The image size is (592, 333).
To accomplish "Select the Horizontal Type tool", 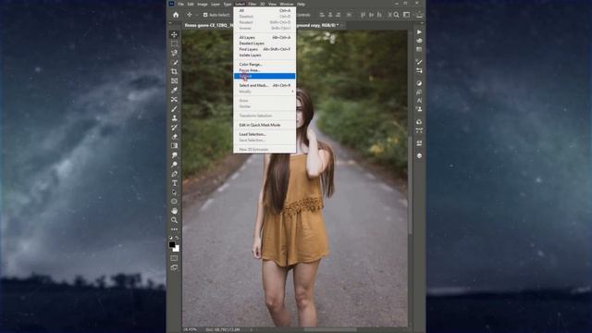I will (174, 183).
